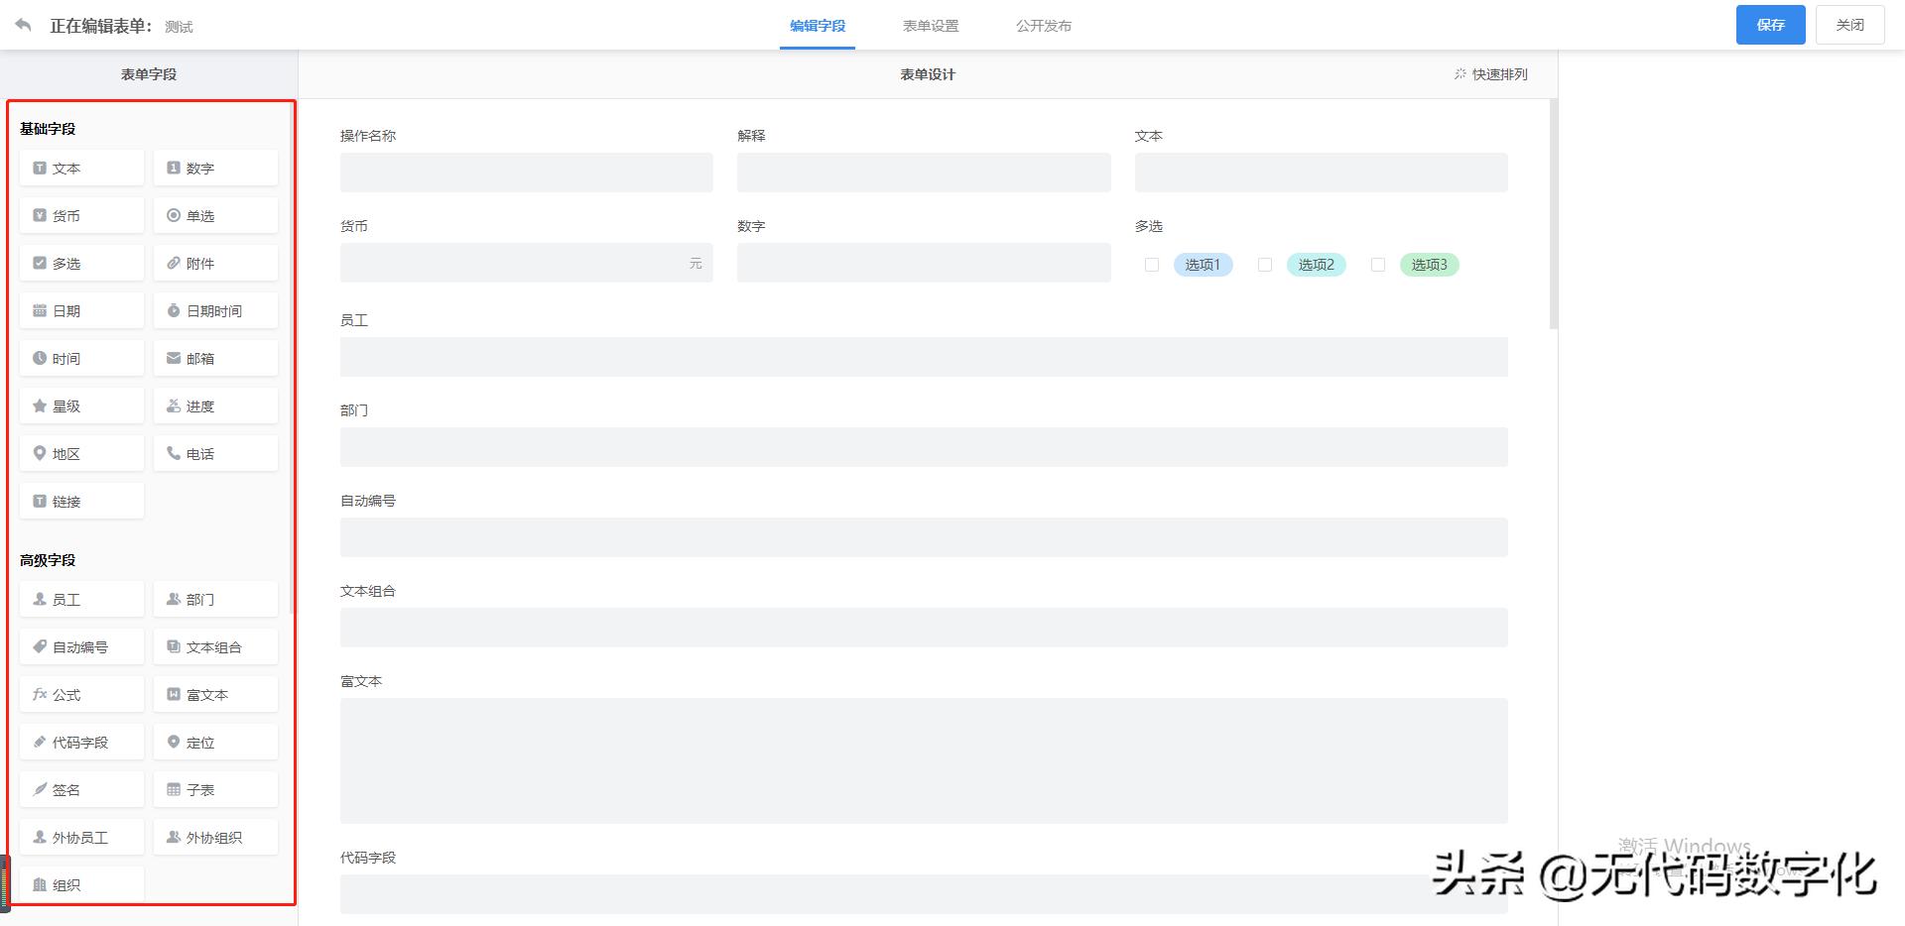The width and height of the screenshot is (1905, 926).
Task: Check the 选项3 checkbox
Action: click(x=1378, y=265)
